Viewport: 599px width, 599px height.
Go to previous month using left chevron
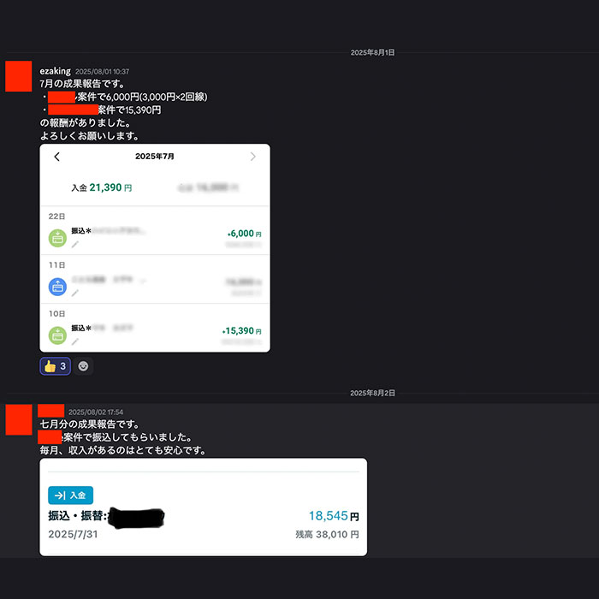[x=57, y=157]
